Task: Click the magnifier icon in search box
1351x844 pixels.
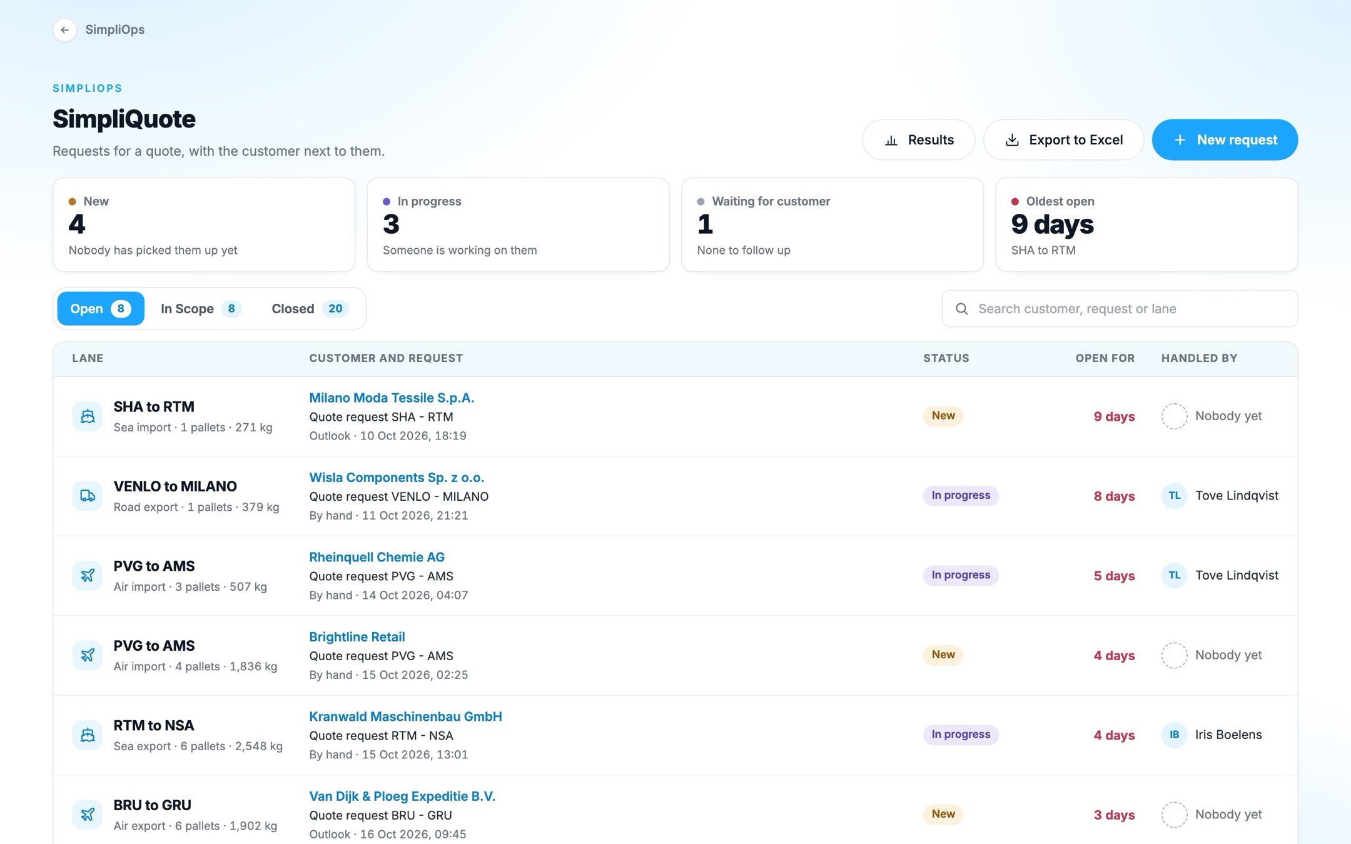Action: pyautogui.click(x=962, y=309)
